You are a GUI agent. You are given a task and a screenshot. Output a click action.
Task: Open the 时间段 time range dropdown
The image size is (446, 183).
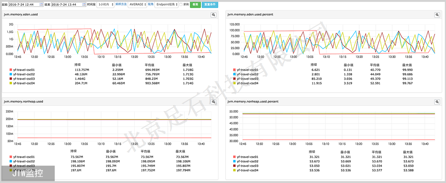point(105,4)
